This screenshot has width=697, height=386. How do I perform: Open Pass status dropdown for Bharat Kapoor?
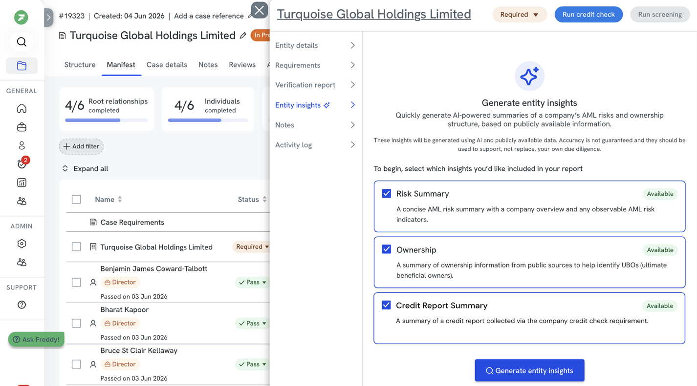click(x=253, y=323)
